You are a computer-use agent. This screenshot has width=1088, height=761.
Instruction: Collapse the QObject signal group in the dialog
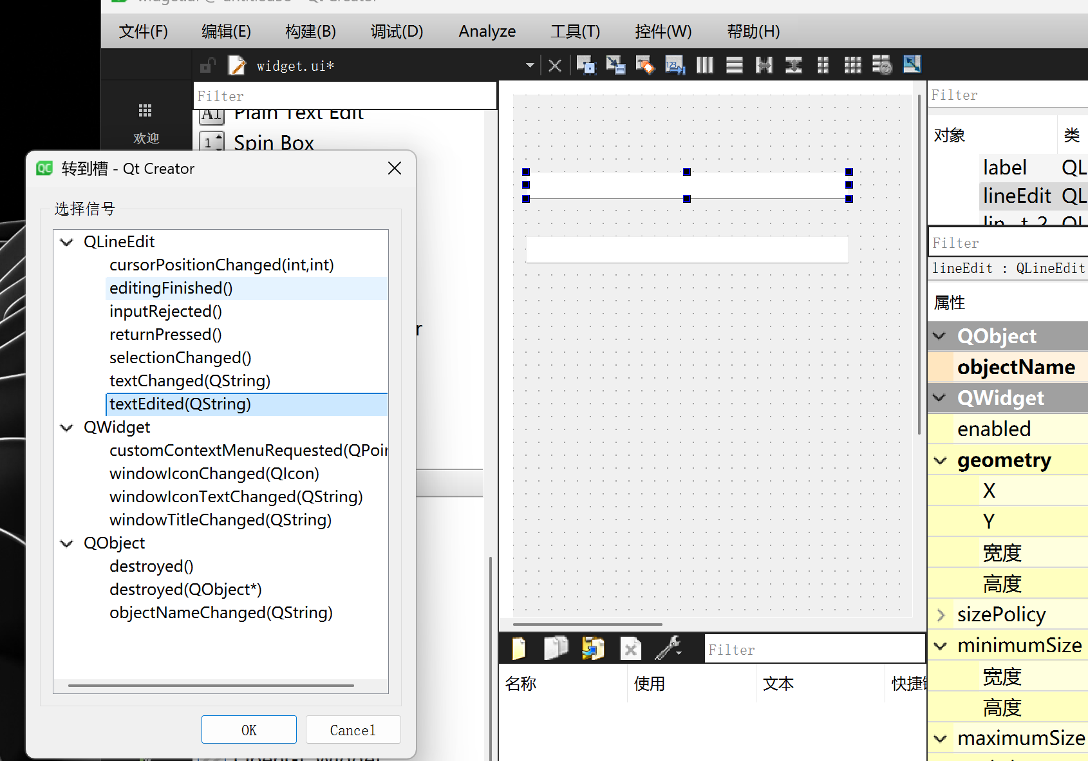pyautogui.click(x=67, y=543)
